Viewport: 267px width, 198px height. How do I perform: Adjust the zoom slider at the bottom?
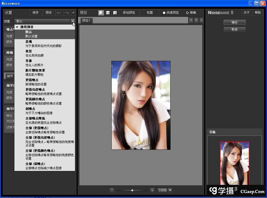(x=132, y=190)
